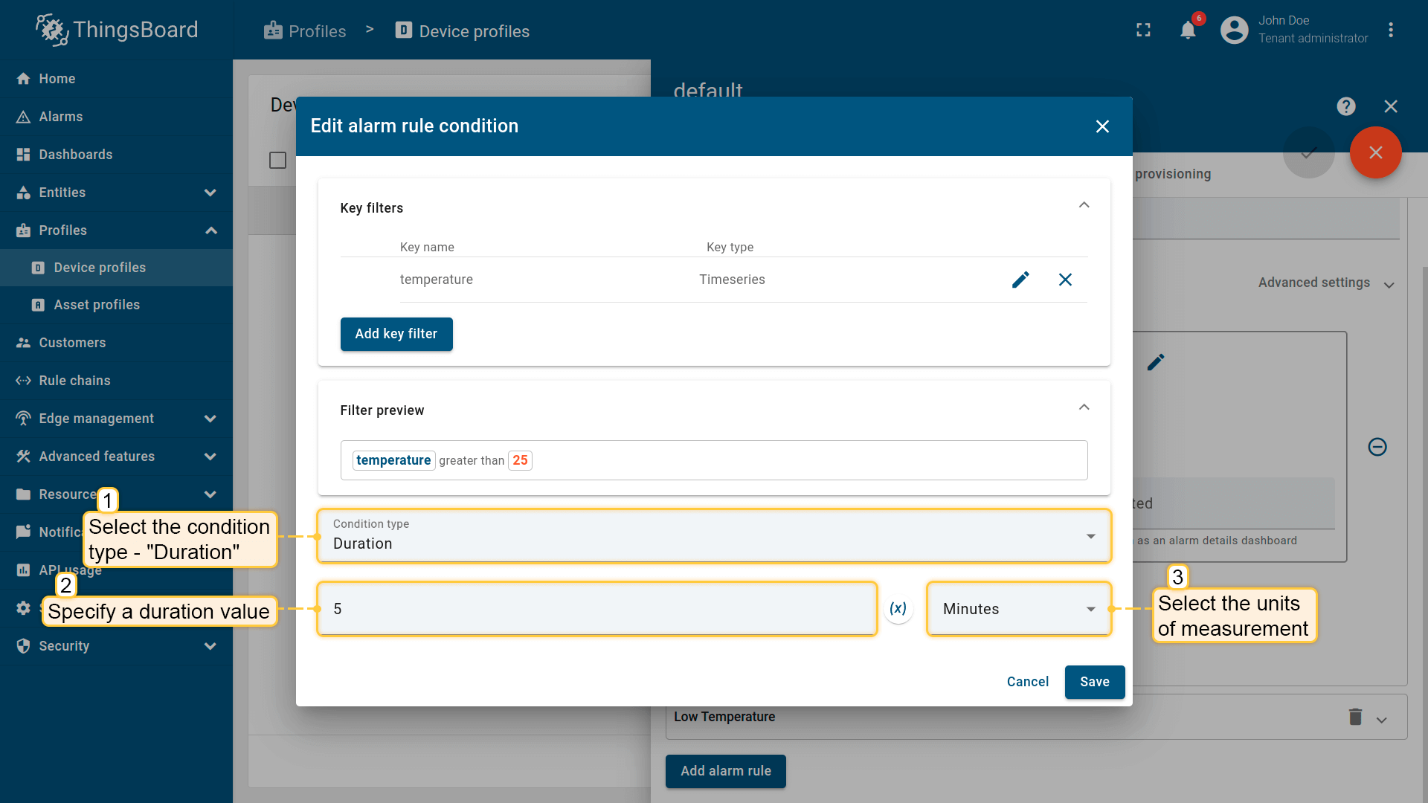Collapse the Filter preview panel
The image size is (1428, 803).
(x=1084, y=408)
